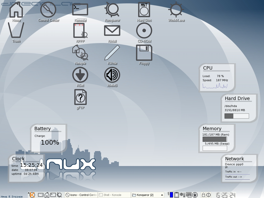
Task: Switch to Shell - Konsole taskbar entry
Action: pos(114,195)
